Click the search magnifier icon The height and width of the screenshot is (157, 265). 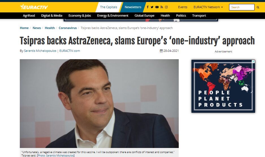[x=258, y=7]
